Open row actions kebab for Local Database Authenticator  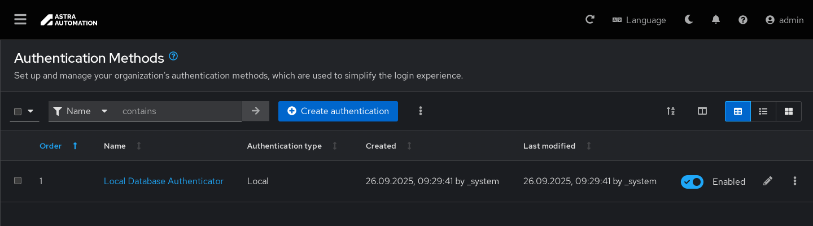pyautogui.click(x=795, y=181)
